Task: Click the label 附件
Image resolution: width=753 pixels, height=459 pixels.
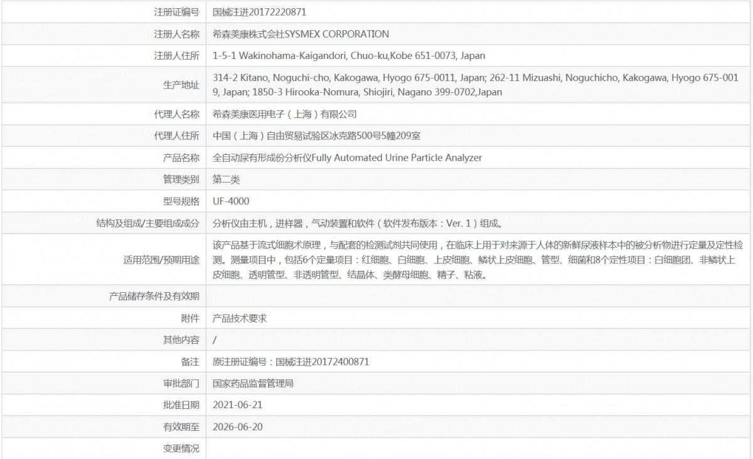Action: (x=190, y=318)
